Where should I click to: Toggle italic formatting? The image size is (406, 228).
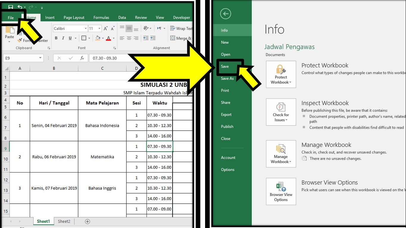click(62, 38)
